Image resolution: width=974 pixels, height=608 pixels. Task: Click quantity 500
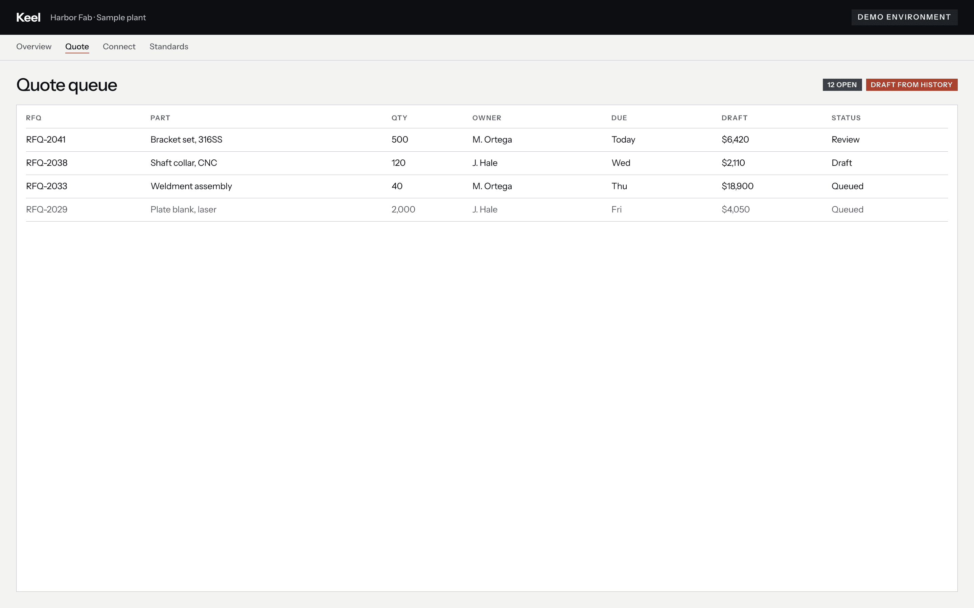click(x=400, y=140)
